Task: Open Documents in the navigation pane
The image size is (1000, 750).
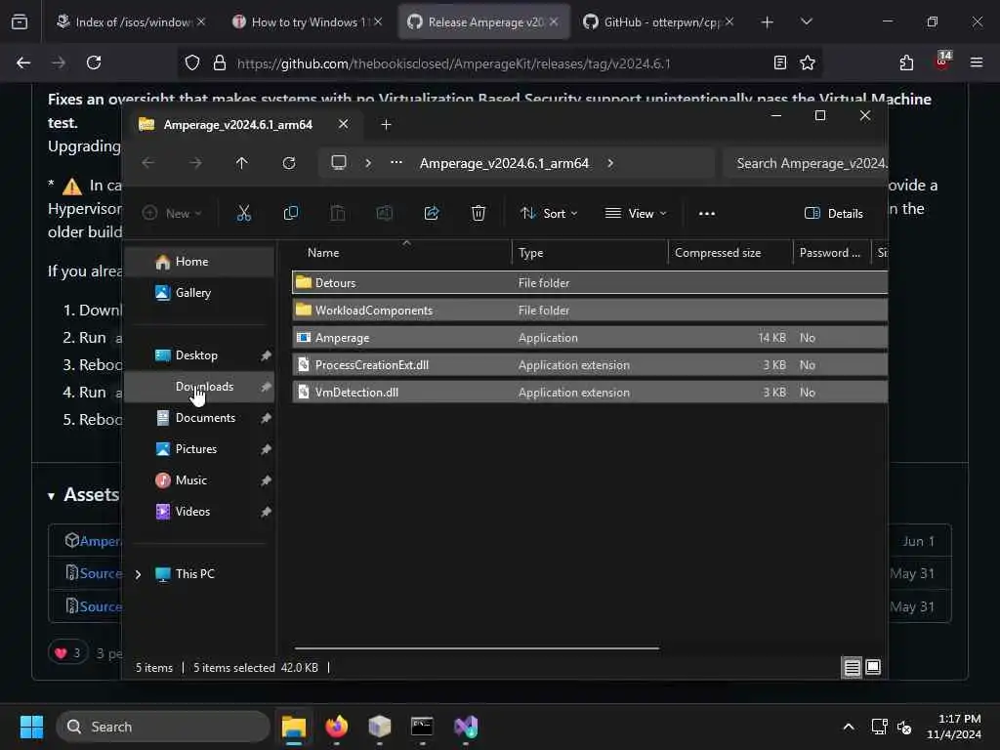Action: click(199, 418)
